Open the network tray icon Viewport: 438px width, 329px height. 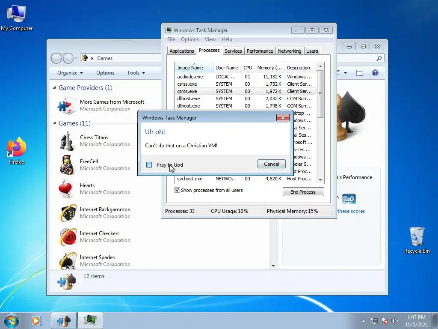coord(374,321)
